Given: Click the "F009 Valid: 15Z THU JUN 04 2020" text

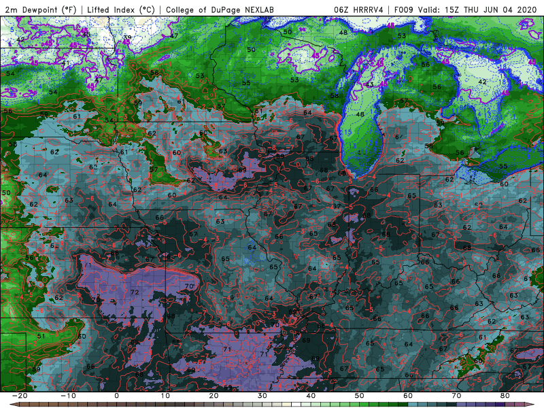Looking at the screenshot, I should [x=465, y=10].
